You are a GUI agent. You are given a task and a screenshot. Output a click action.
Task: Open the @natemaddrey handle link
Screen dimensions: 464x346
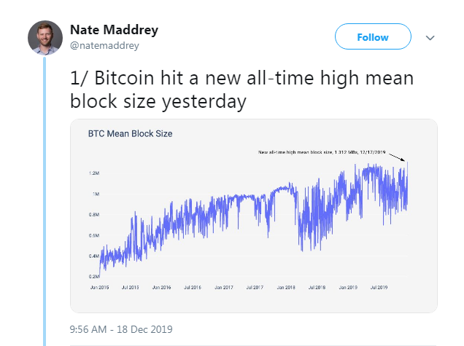click(x=104, y=45)
